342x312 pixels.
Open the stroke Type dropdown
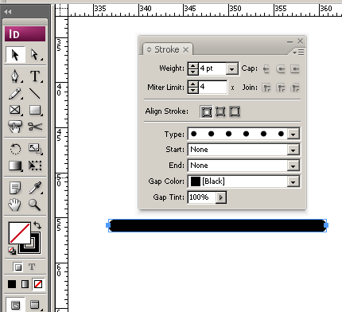pos(293,135)
